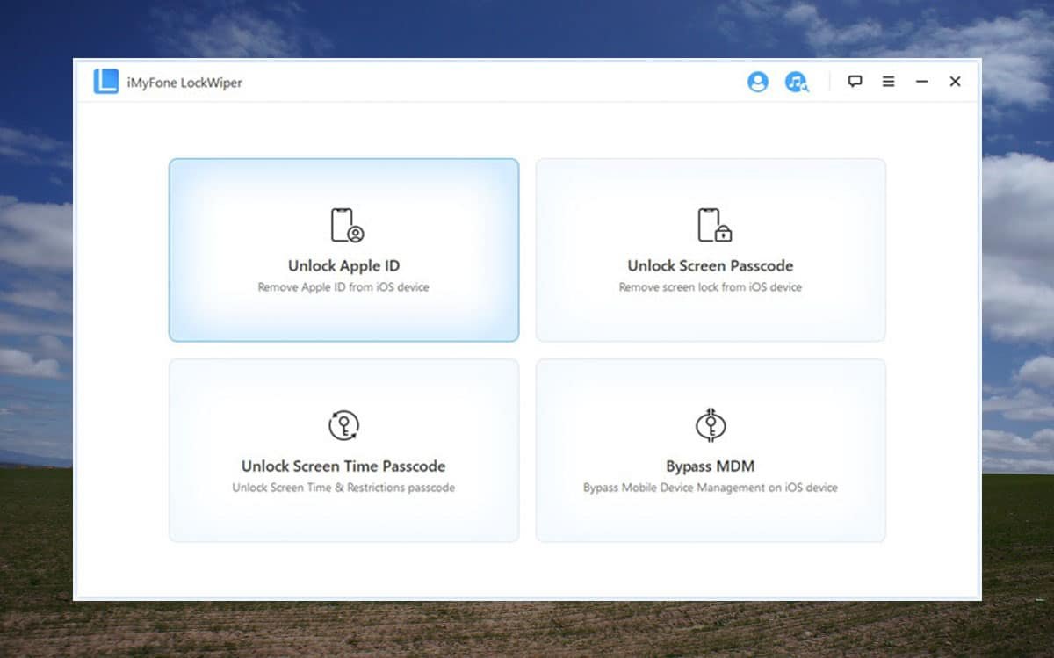Viewport: 1054px width, 658px height.
Task: Select the Unlock Screen Time Passcode title
Action: point(343,466)
